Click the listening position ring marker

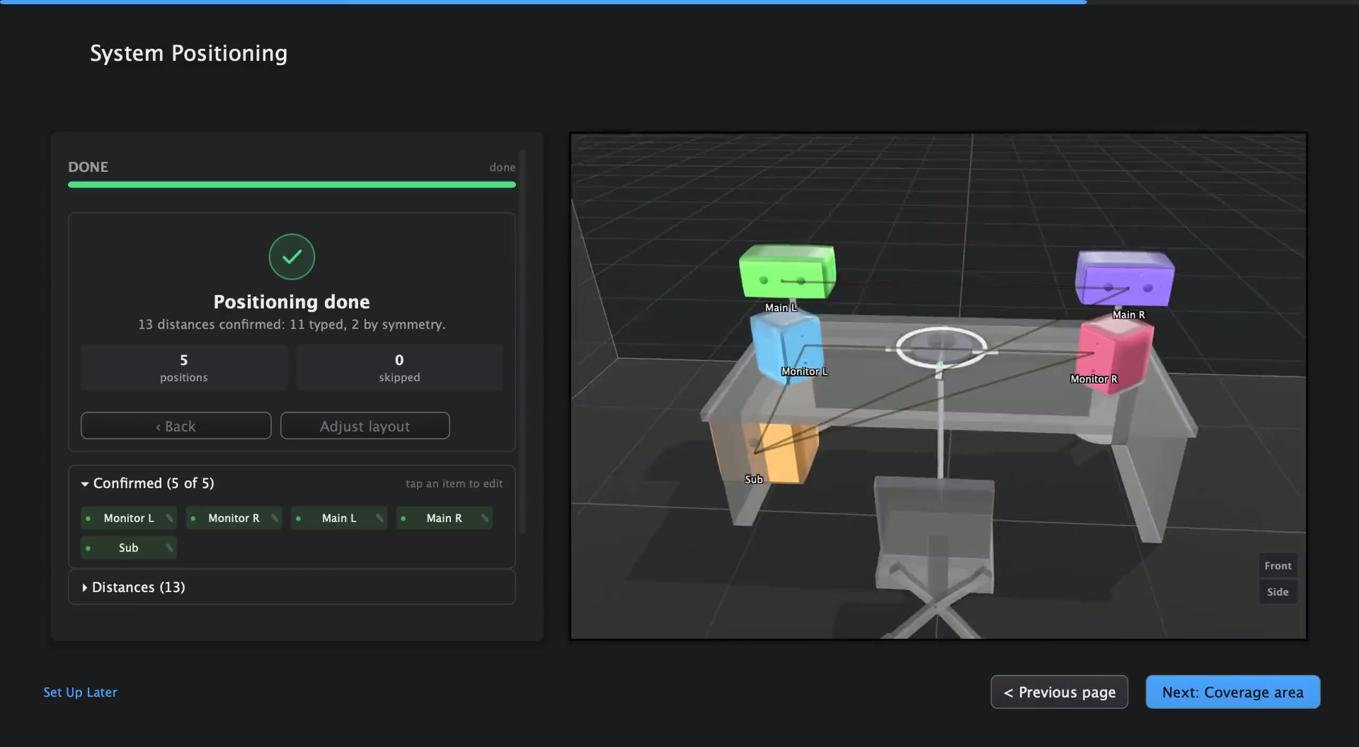pos(941,348)
